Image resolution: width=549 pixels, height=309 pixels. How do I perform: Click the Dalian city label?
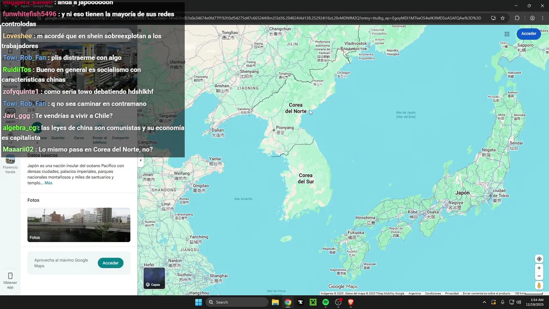tap(217, 130)
